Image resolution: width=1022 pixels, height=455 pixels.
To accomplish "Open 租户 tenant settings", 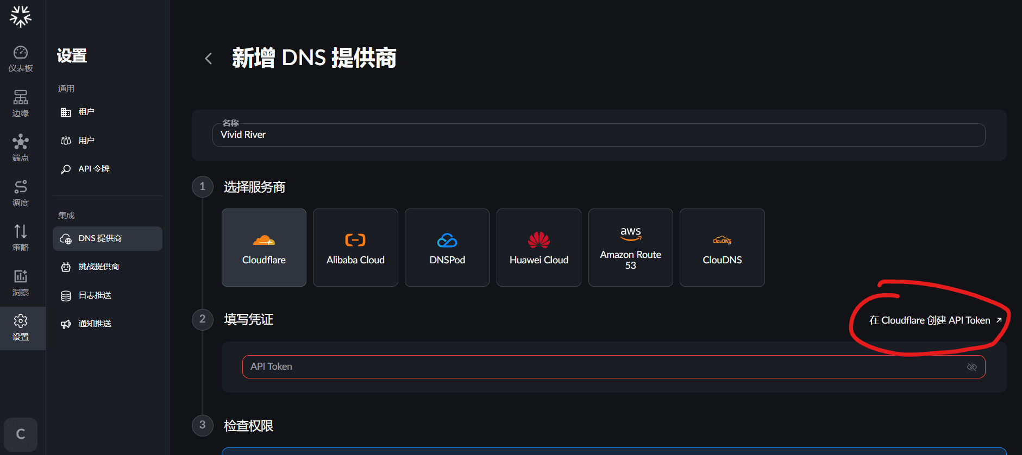I will (108, 112).
